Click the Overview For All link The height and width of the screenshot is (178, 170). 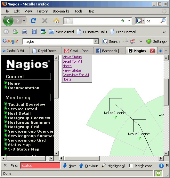click(x=76, y=75)
